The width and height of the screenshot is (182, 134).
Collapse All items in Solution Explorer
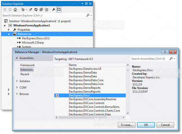41,9
